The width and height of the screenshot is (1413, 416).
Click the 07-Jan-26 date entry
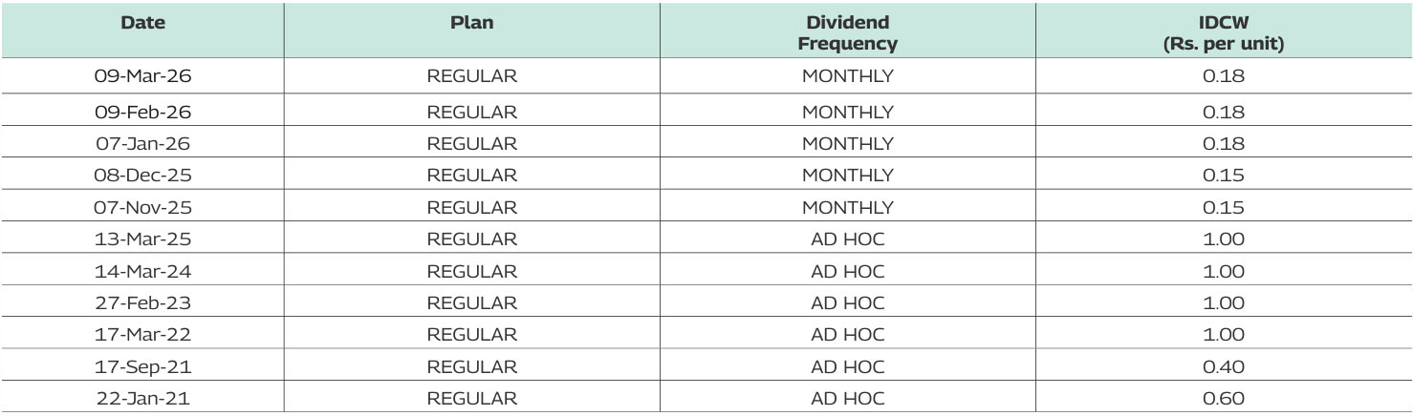pos(142,144)
